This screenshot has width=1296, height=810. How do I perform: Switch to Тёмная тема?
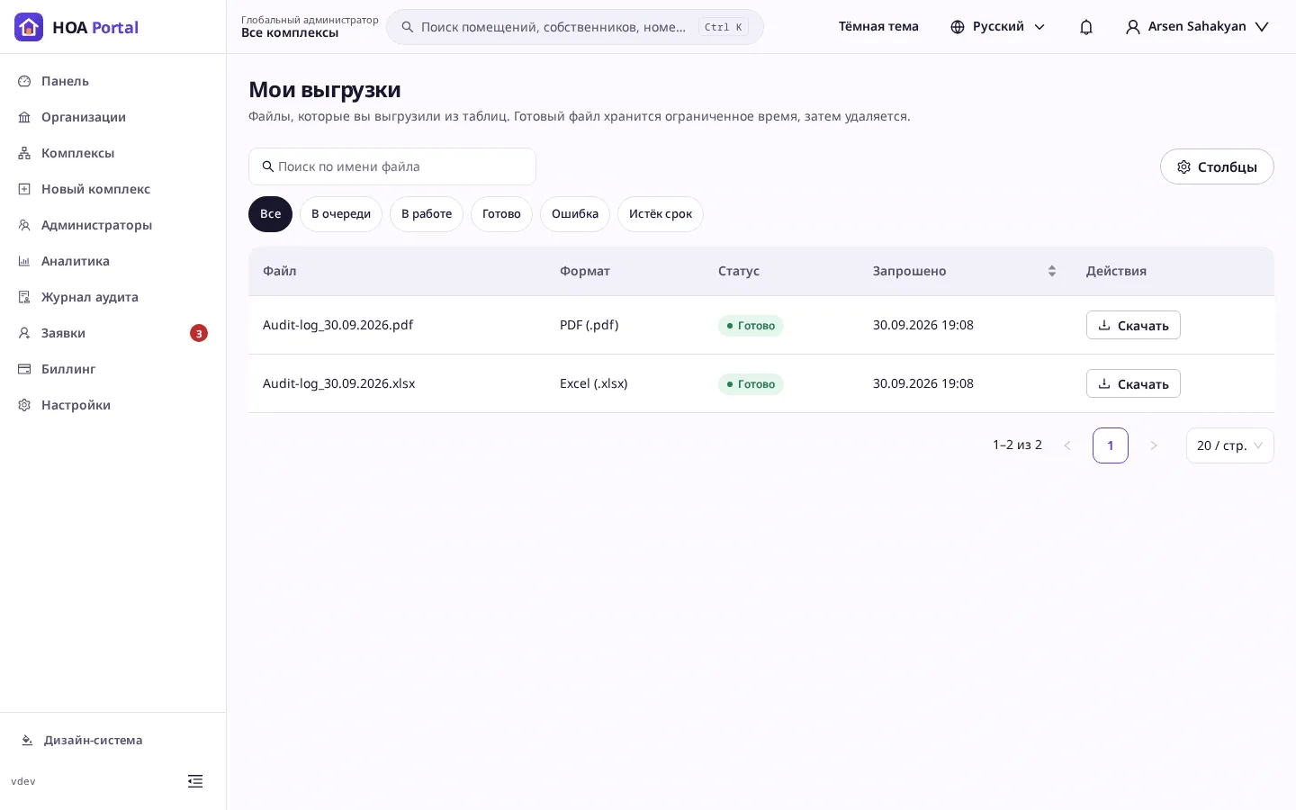click(878, 27)
